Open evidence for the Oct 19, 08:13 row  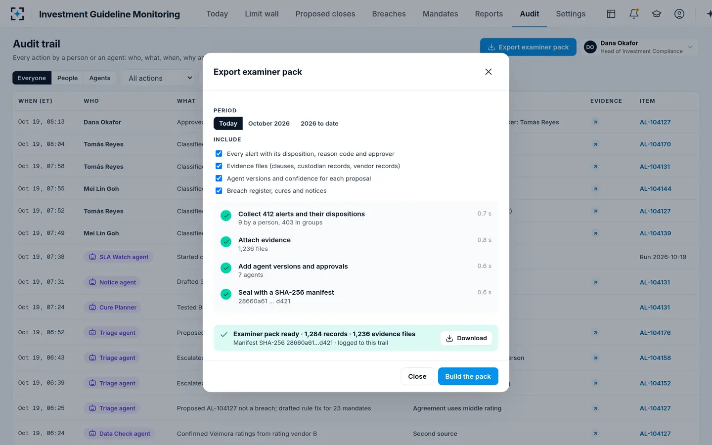coord(595,122)
